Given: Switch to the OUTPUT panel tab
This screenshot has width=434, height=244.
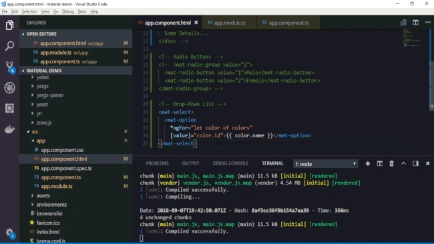Looking at the screenshot, I should click(x=190, y=163).
